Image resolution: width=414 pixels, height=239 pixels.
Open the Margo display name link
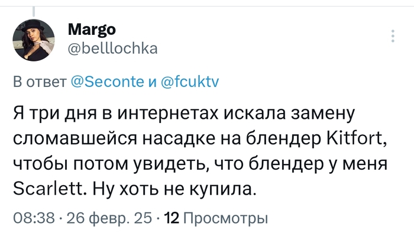pyautogui.click(x=93, y=29)
